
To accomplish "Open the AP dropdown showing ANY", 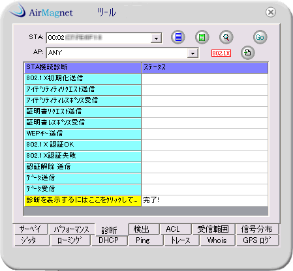I will pyautogui.click(x=193, y=53).
